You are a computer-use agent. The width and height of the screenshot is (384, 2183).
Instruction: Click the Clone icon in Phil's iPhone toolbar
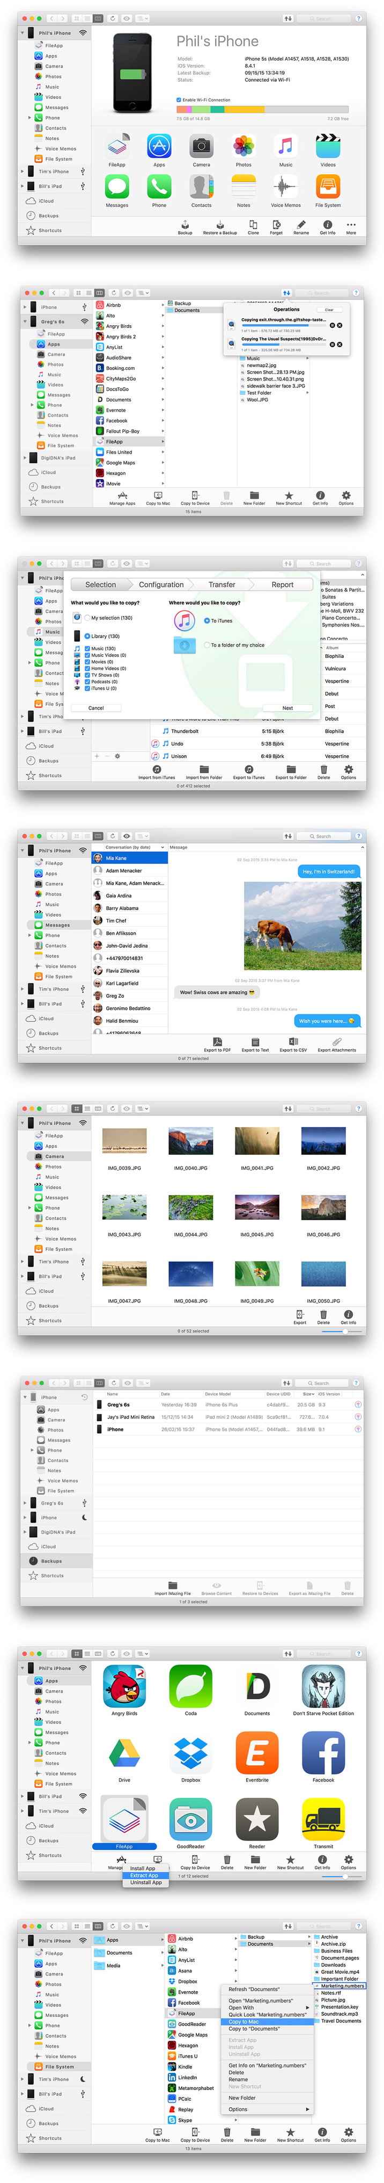(x=253, y=225)
